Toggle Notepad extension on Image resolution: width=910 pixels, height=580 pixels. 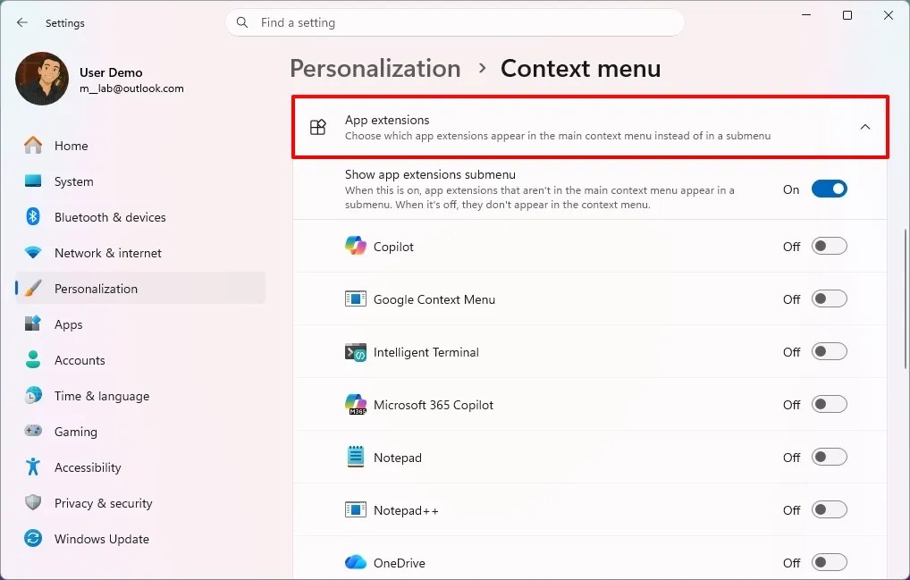[829, 457]
